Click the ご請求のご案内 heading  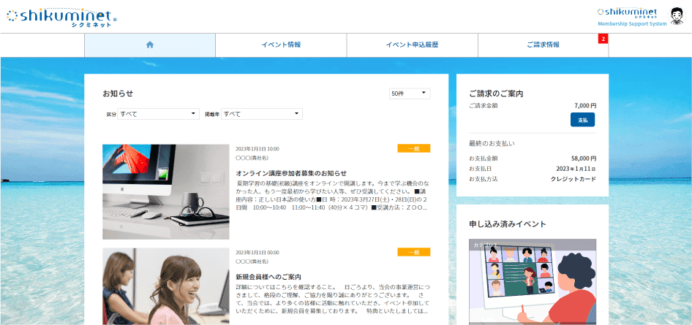(x=497, y=93)
